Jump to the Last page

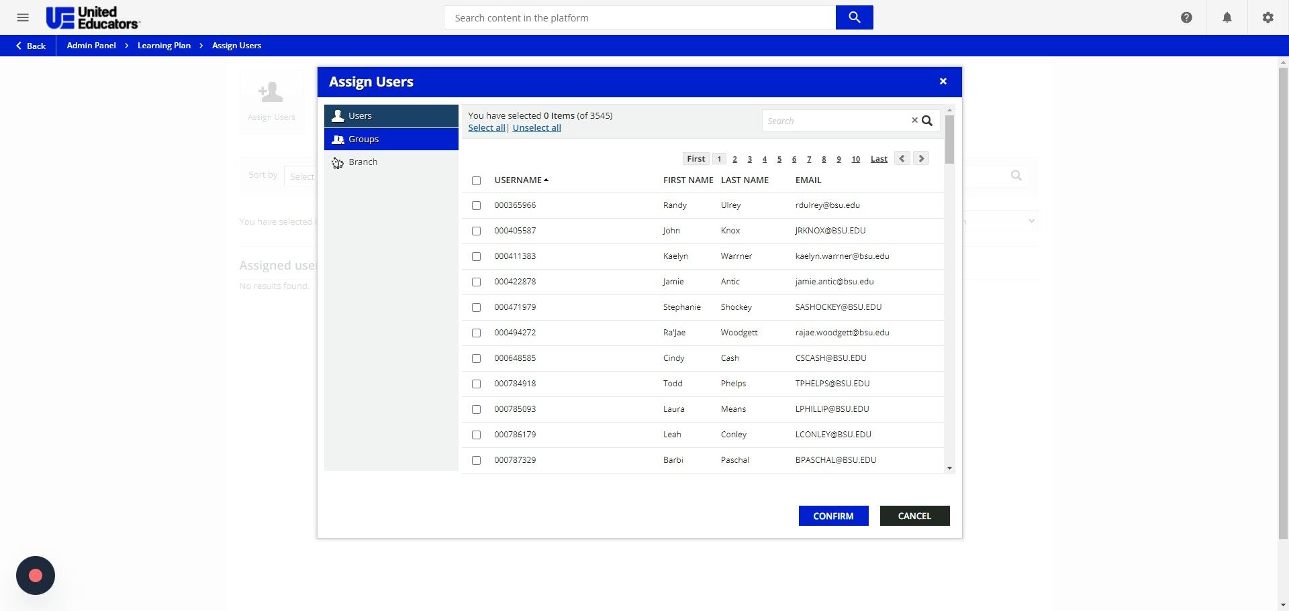tap(879, 159)
